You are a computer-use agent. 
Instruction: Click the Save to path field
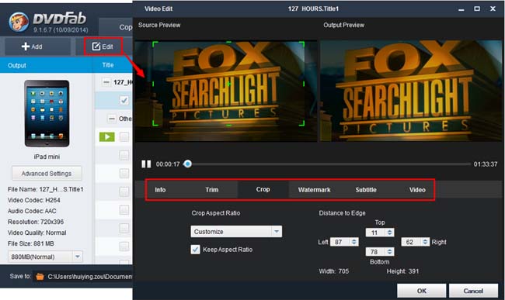84,277
